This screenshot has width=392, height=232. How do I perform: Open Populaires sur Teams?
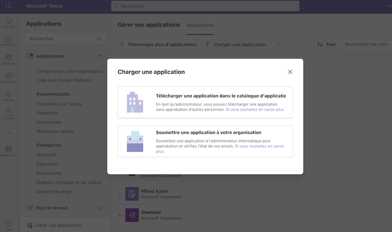pos(59,104)
